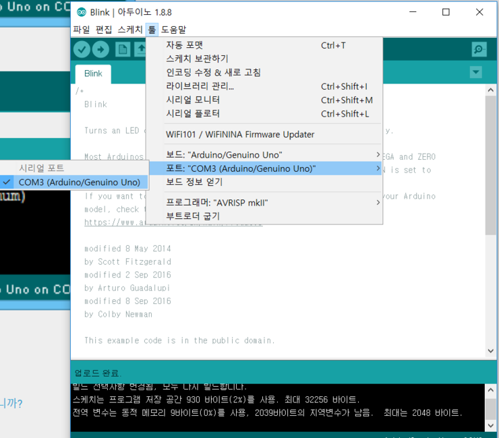Click the Open sketch up-arrow toolbar icon

(x=140, y=50)
